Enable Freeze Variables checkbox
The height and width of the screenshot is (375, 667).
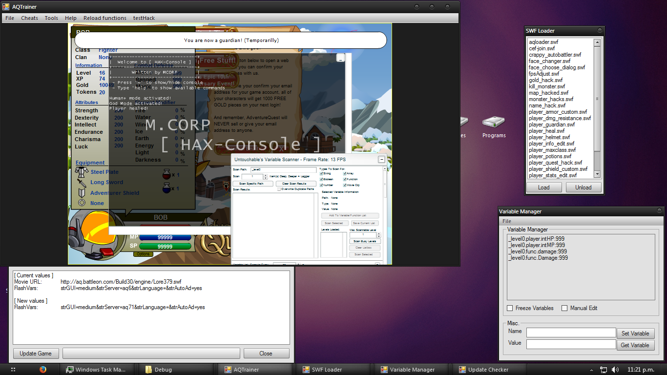pos(510,308)
